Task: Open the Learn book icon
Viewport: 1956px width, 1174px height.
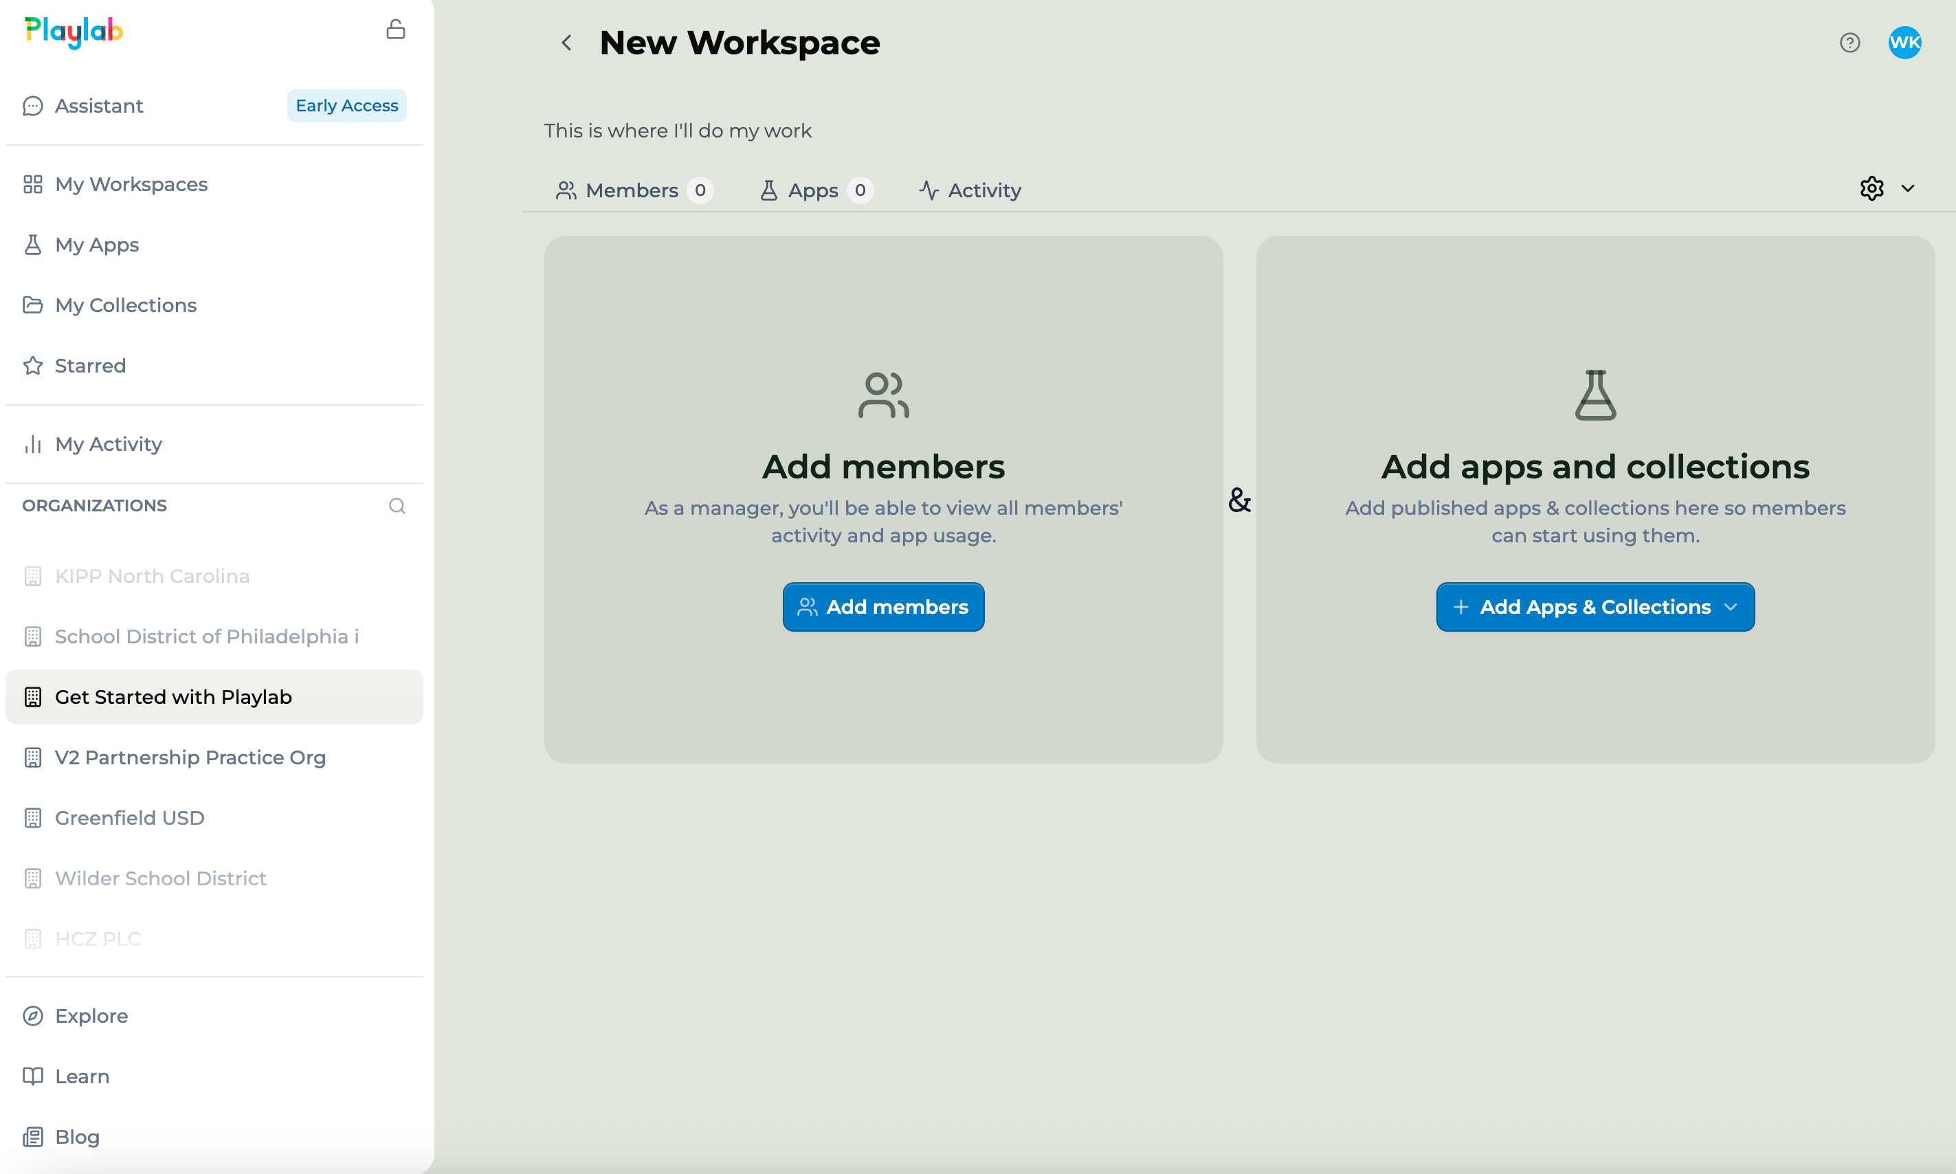Action: pos(32,1076)
